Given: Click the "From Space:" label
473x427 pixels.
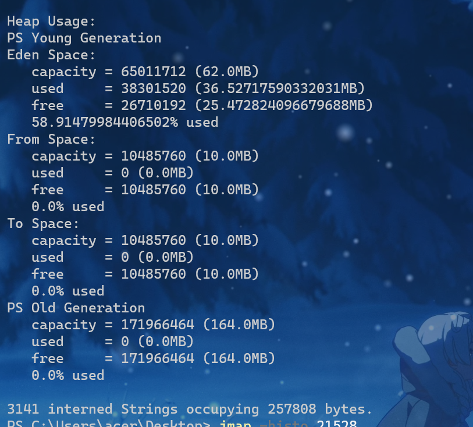Looking at the screenshot, I should [51, 139].
